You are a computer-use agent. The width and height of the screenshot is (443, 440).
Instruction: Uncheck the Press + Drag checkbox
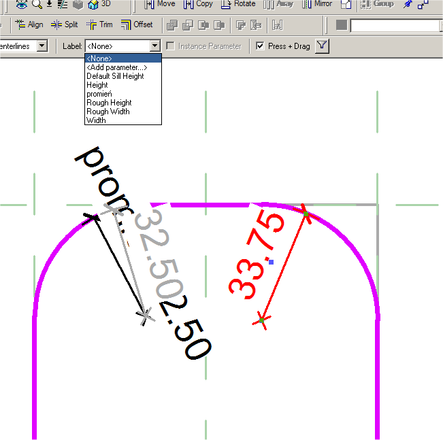click(260, 46)
